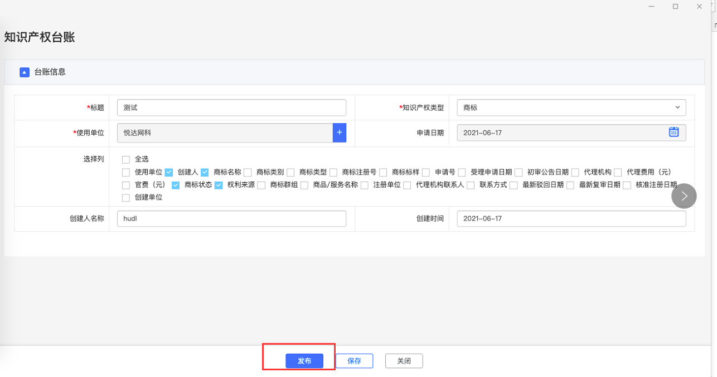
Task: Uncheck the 创建人 checkbox
Action: coord(169,173)
